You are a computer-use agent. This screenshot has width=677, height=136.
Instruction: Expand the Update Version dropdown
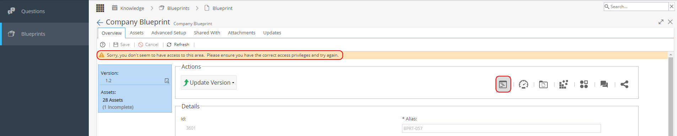coord(208,83)
